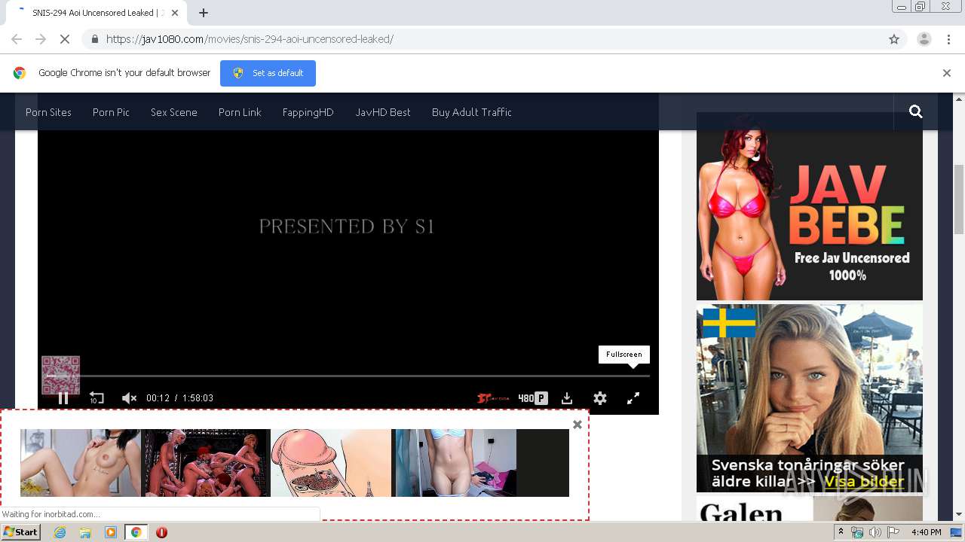965x542 pixels.
Task: Open the Sex Scene menu item
Action: 174,112
